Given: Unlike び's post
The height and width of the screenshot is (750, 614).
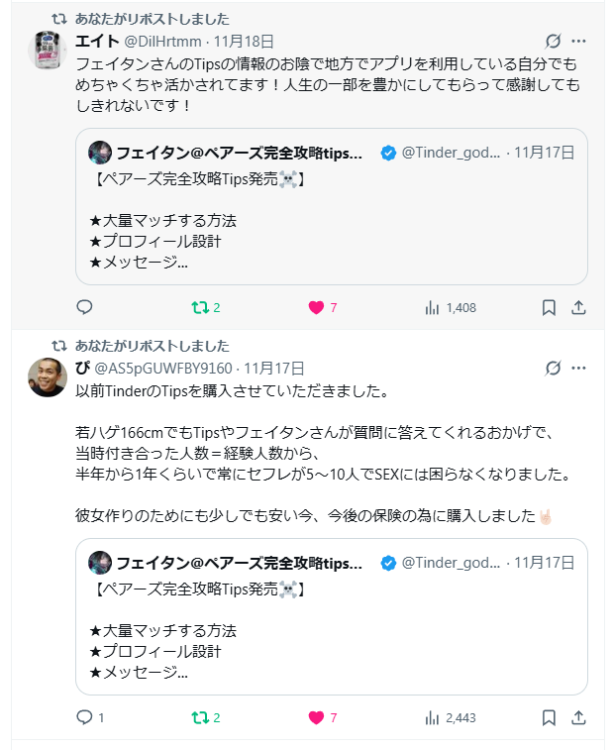Looking at the screenshot, I should pos(317,717).
